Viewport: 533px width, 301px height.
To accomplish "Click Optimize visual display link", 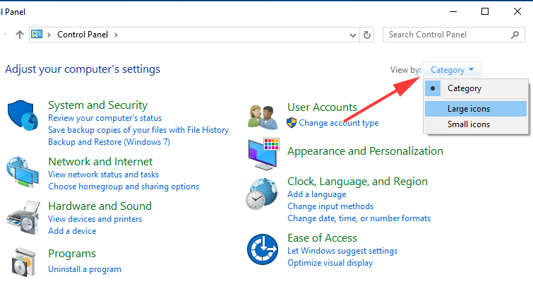I will (x=330, y=263).
